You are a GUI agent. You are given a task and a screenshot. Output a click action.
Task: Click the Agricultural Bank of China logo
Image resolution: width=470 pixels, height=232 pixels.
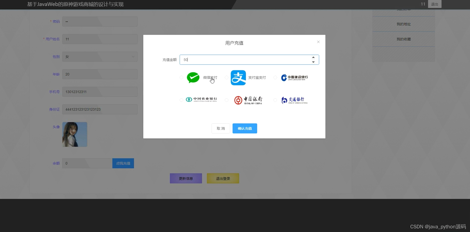(x=201, y=99)
